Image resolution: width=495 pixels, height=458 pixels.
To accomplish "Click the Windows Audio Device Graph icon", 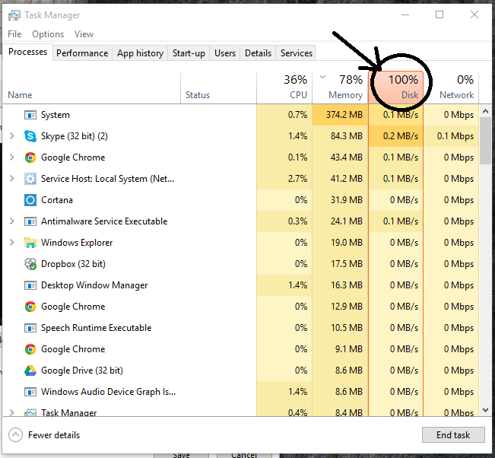I will pos(30,392).
